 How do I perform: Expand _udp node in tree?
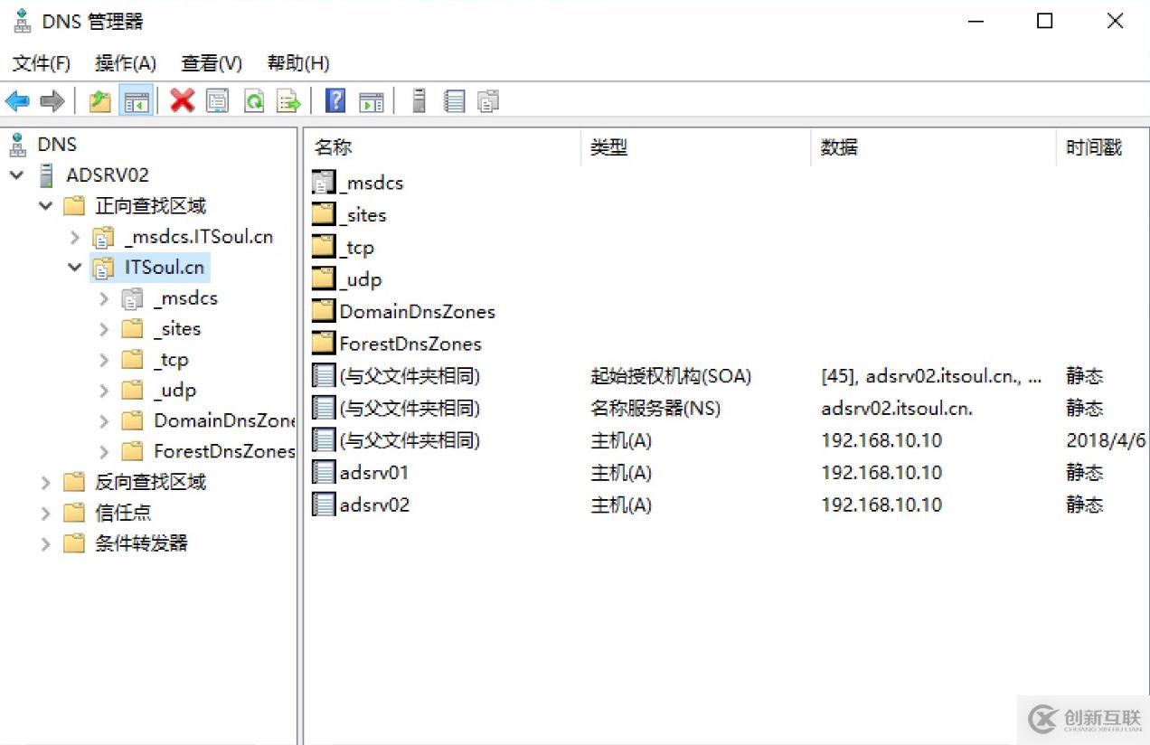(104, 391)
